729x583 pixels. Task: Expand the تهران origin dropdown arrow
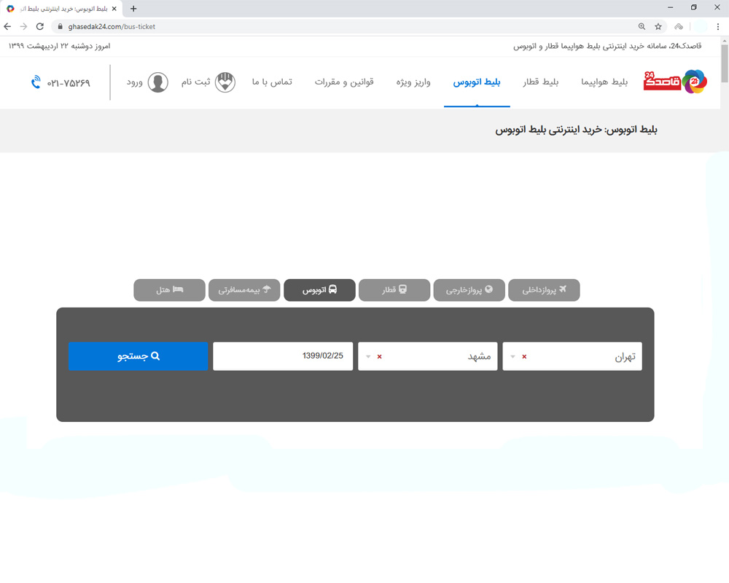[x=512, y=356]
